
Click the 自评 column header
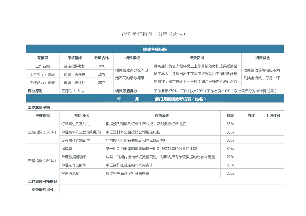(252, 115)
